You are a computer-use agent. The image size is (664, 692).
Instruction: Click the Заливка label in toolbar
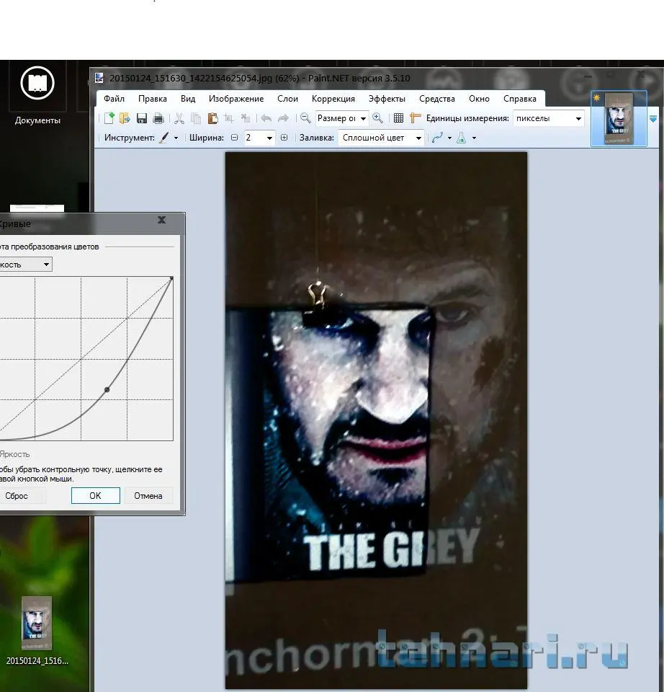coord(317,138)
